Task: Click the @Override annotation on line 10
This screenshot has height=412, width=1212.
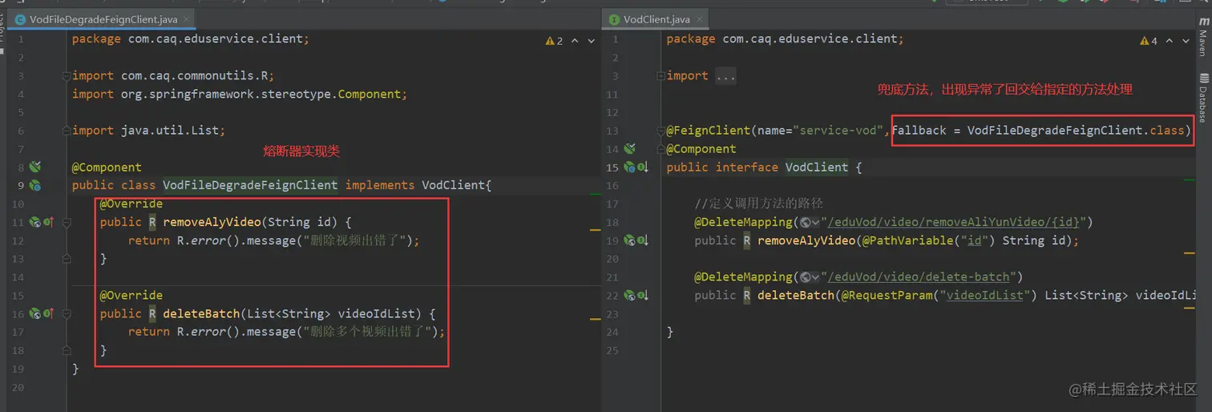Action: pyautogui.click(x=131, y=204)
